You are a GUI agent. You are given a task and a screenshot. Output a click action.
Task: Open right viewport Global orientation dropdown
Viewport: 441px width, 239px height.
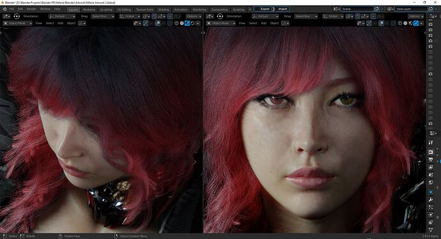coord(333,17)
